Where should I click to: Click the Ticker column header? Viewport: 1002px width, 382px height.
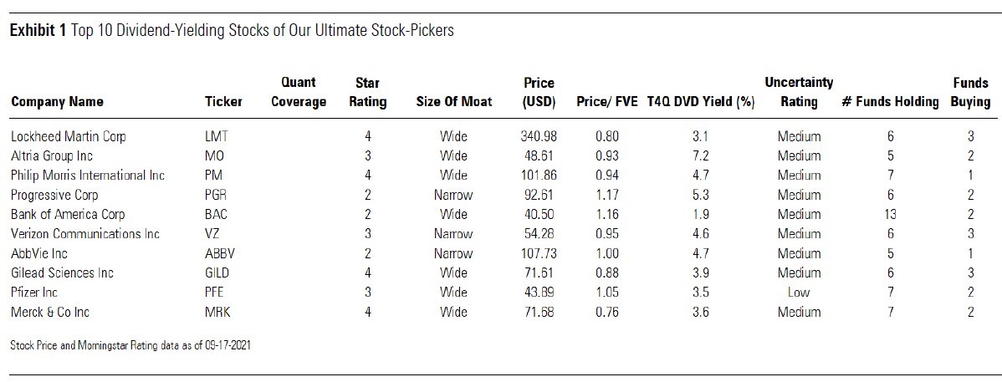pyautogui.click(x=223, y=102)
